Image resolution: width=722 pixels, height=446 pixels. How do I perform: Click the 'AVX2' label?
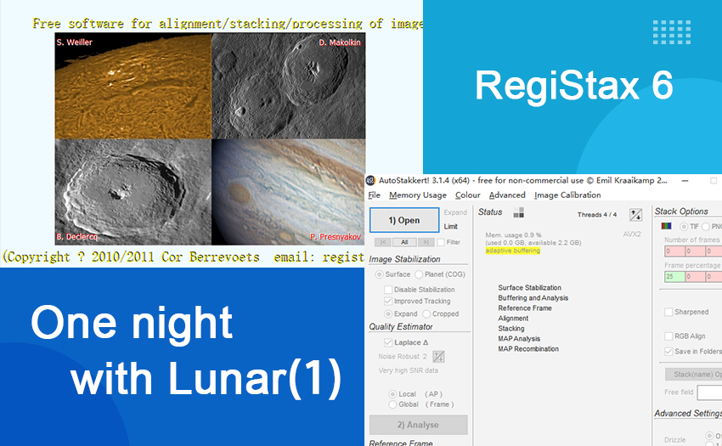coord(632,234)
